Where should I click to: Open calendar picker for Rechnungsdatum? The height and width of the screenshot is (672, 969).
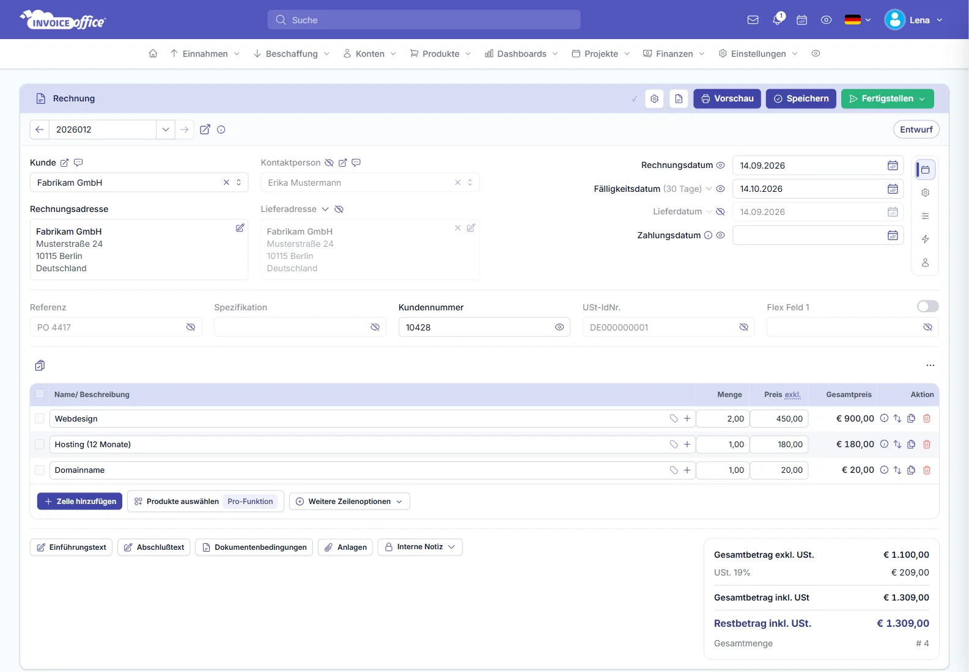[893, 166]
